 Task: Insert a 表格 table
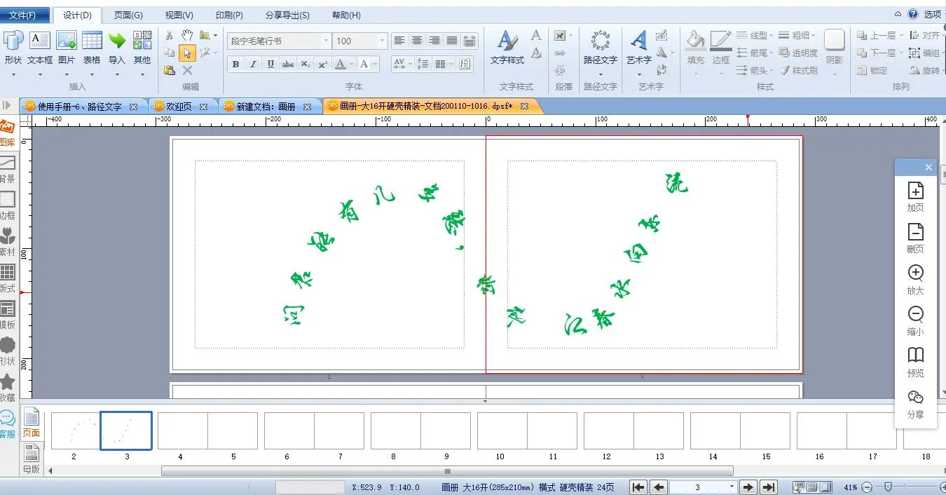[x=92, y=47]
